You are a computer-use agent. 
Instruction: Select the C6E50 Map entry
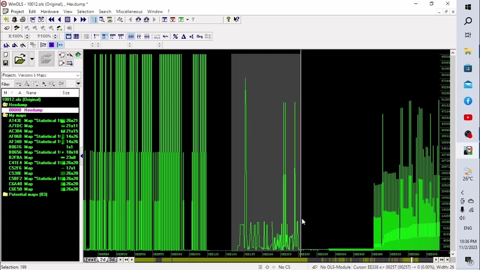coord(40,189)
